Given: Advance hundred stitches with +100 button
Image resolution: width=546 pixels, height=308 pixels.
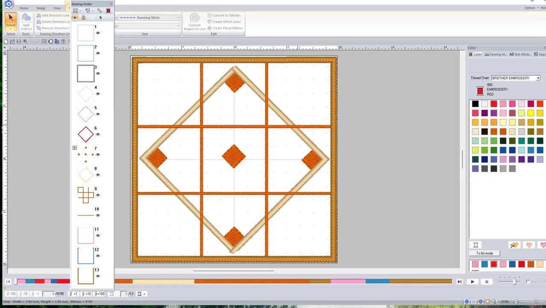Looking at the screenshot, I should click(x=99, y=294).
